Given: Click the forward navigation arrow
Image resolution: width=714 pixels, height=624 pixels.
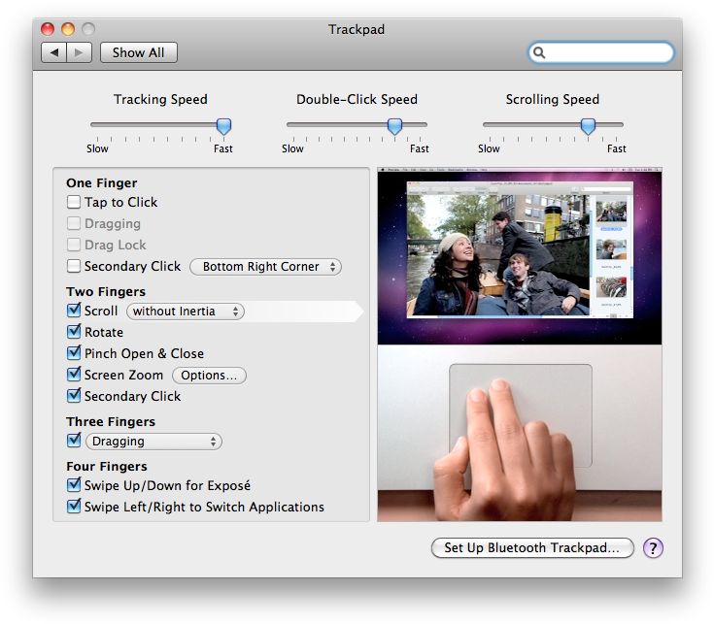Looking at the screenshot, I should click(80, 52).
